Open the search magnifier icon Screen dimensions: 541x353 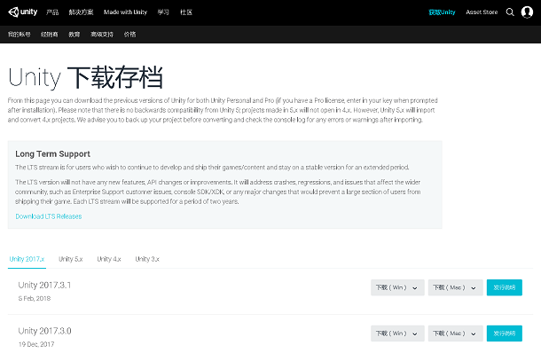510,12
